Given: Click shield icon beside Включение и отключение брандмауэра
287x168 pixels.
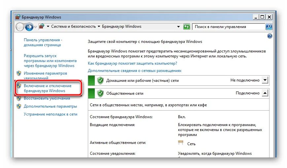Looking at the screenshot, I should point(19,85).
